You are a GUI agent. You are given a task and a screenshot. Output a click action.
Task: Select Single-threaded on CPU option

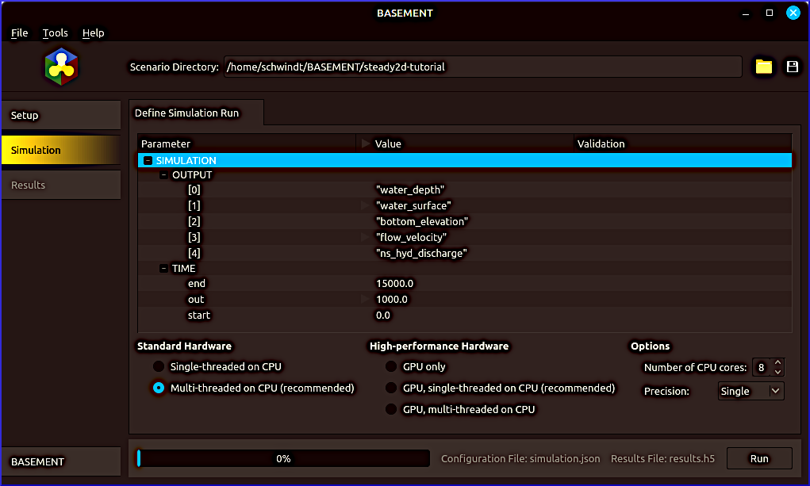(159, 366)
